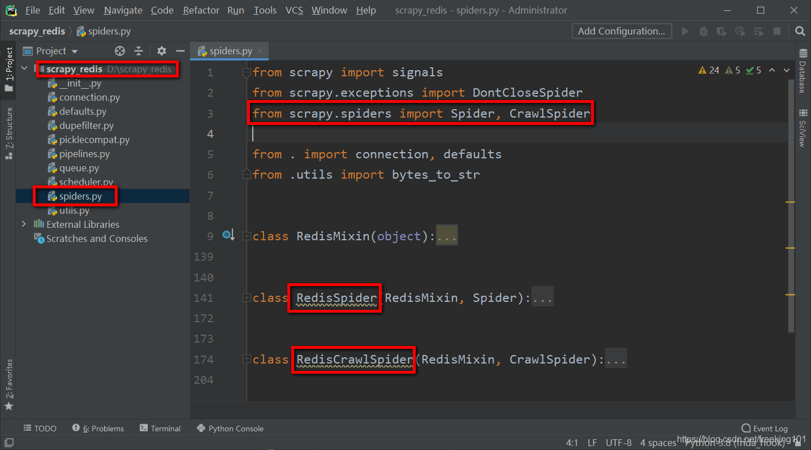811x450 pixels.
Task: Select picklecompat.py in the project tree
Action: [x=94, y=140]
